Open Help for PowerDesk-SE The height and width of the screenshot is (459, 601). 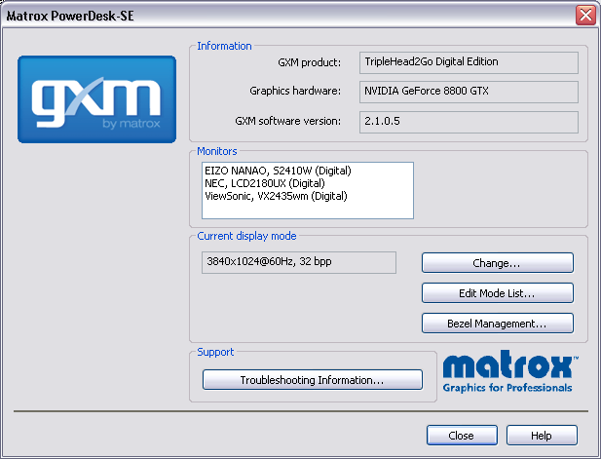click(542, 436)
